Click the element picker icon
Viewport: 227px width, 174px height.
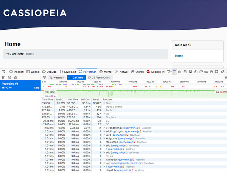(x=3, y=72)
